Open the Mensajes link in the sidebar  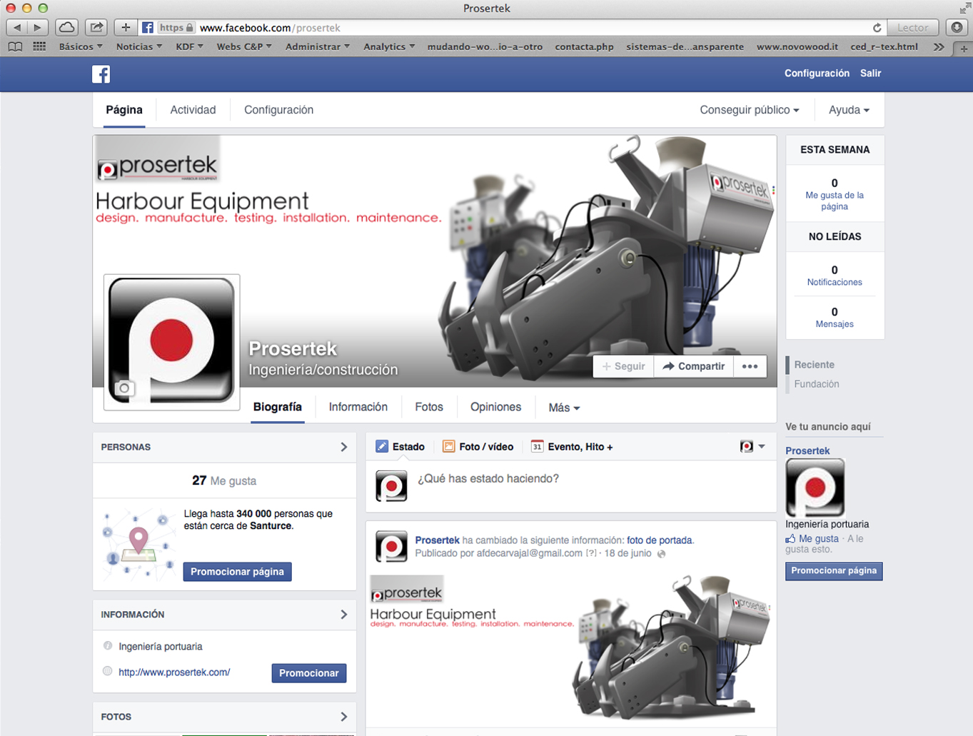coord(835,324)
